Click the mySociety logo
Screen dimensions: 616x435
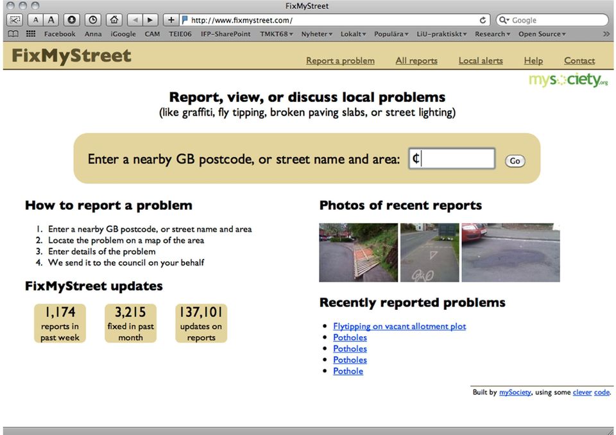568,80
